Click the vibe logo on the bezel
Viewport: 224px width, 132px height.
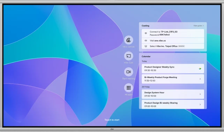coord(112,129)
